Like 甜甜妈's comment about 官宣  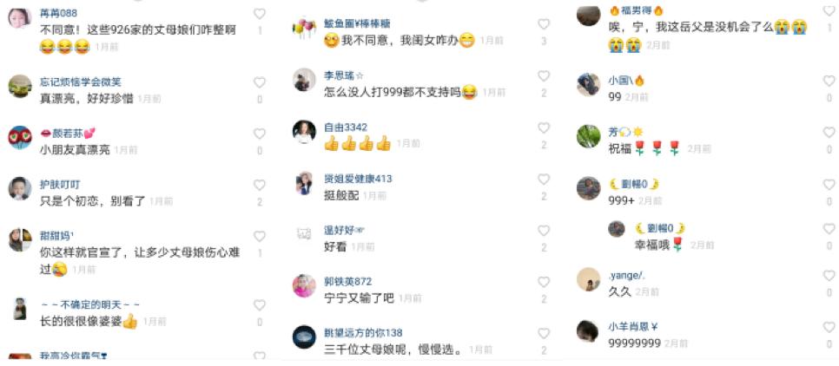pyautogui.click(x=260, y=236)
